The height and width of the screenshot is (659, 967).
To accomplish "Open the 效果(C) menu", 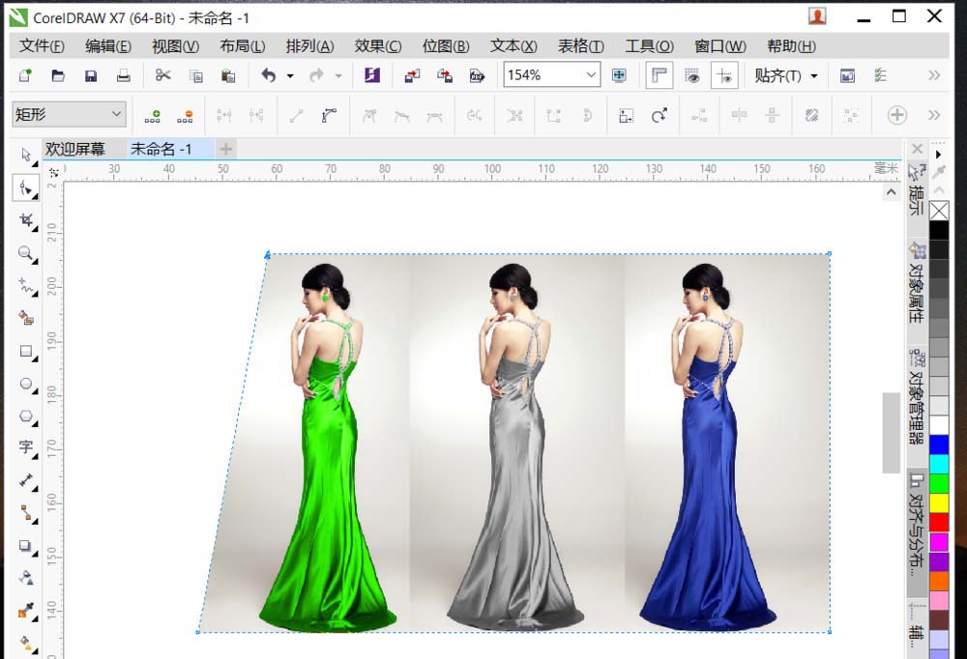I will coord(377,45).
